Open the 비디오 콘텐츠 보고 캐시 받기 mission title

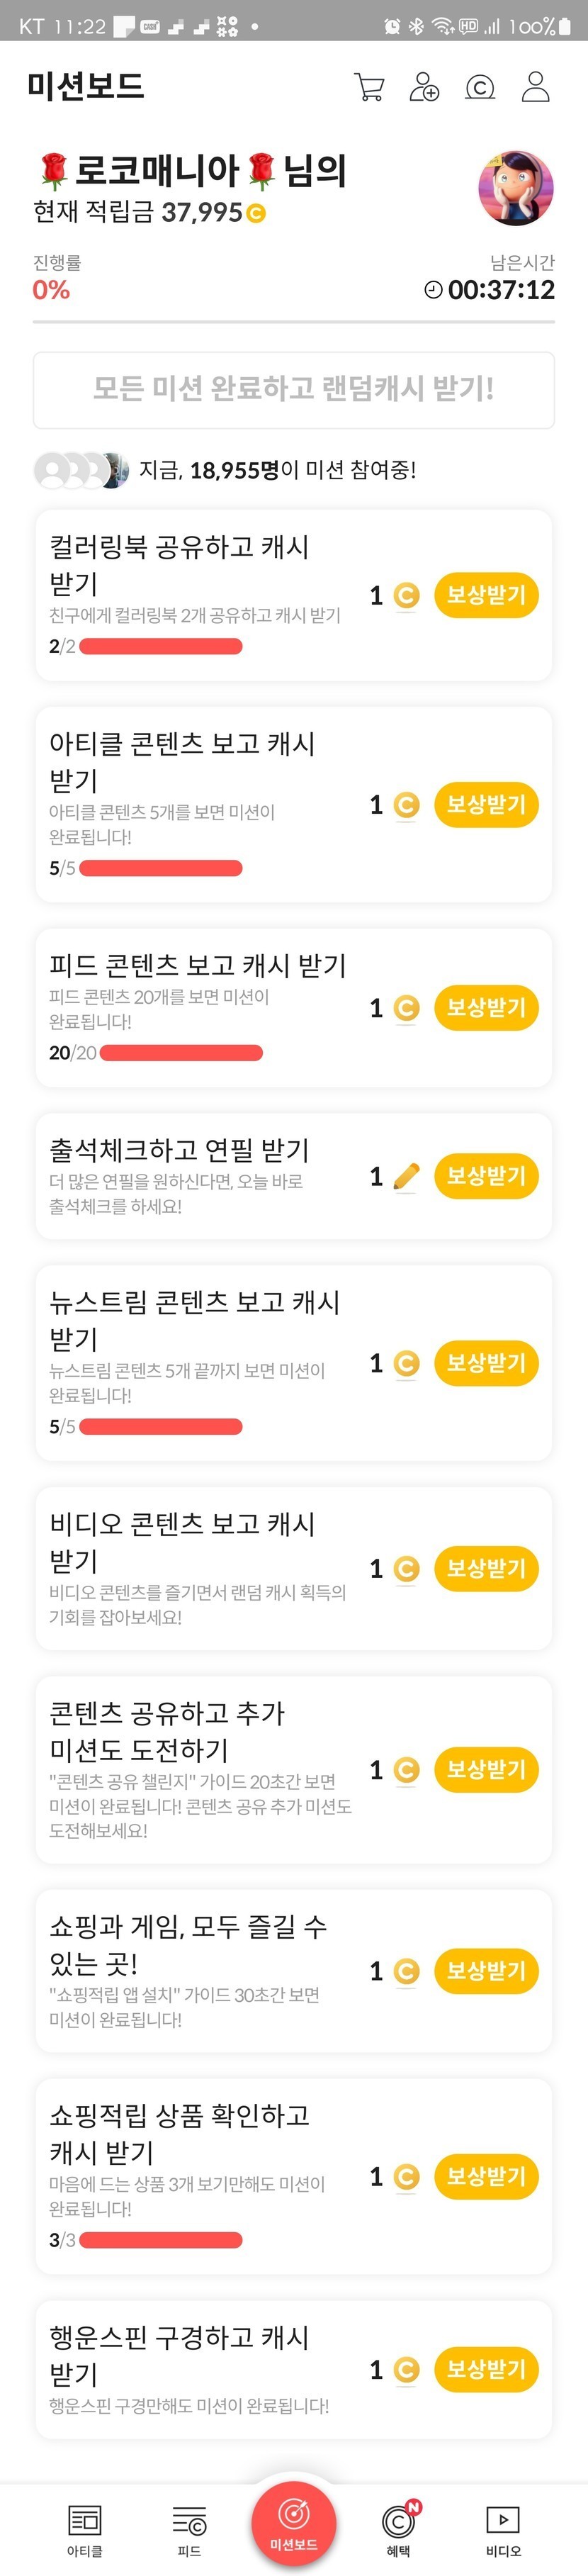[x=182, y=1542]
